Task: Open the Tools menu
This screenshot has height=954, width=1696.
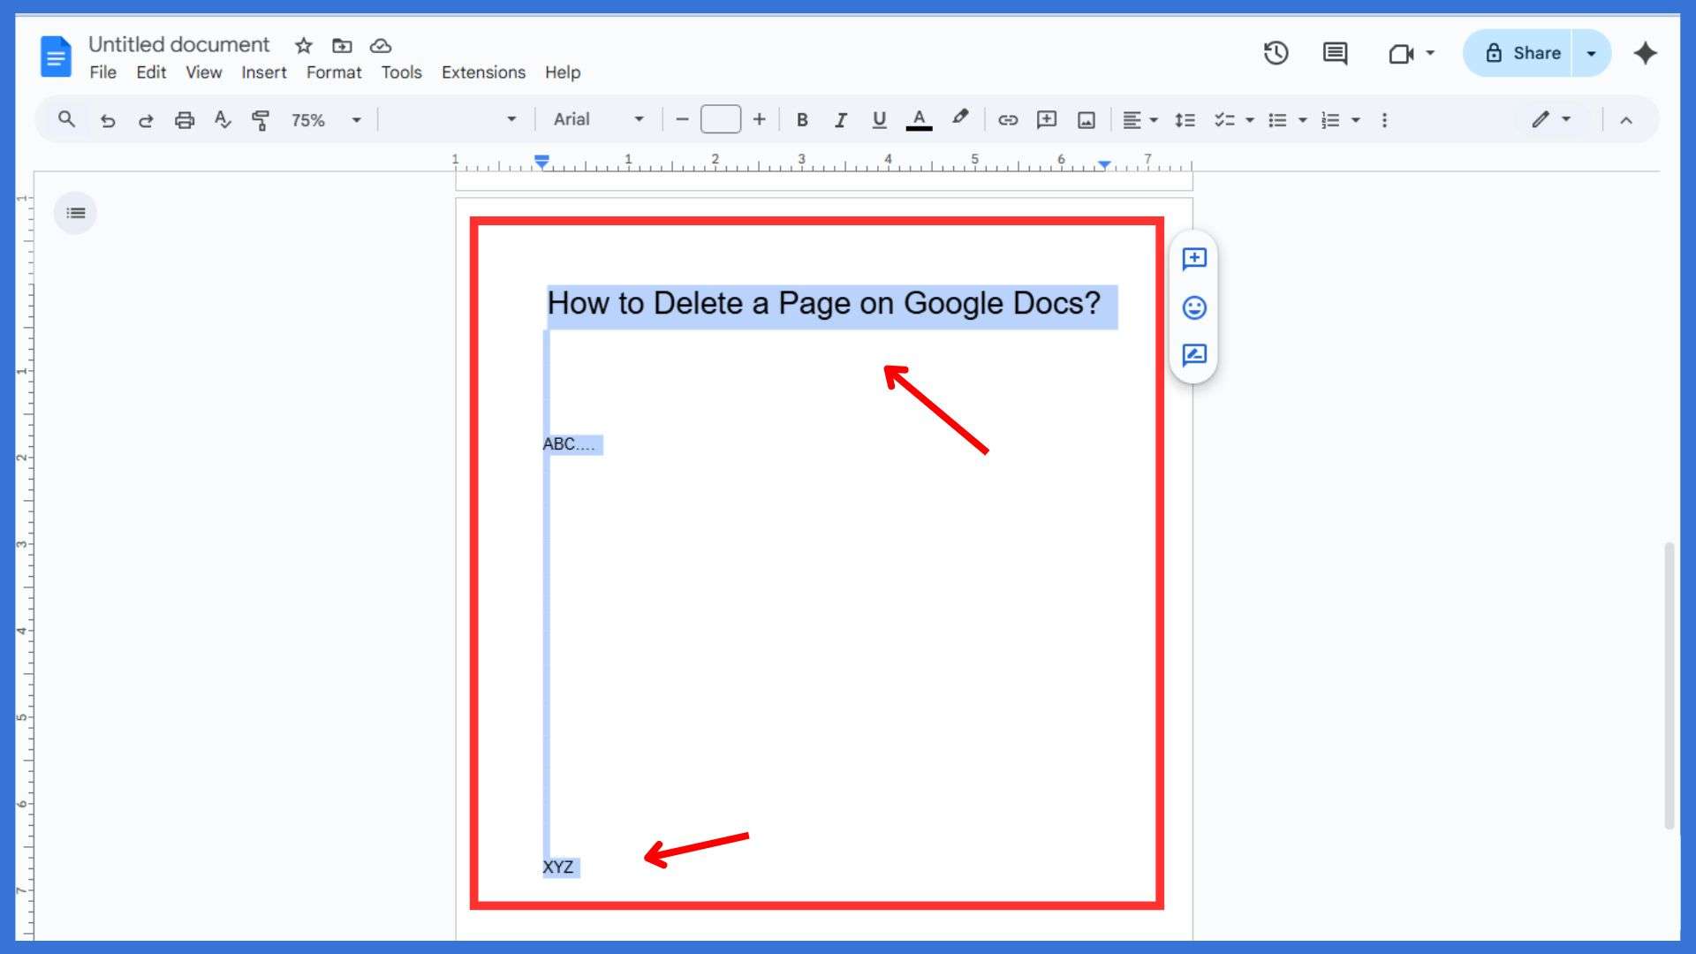Action: click(401, 72)
